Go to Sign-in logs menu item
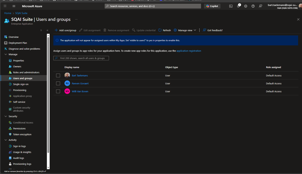302x174 pixels. pos(19,146)
